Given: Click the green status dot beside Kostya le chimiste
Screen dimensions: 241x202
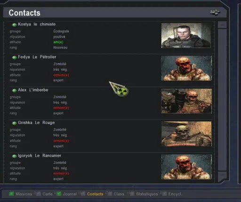Looking at the screenshot, I should (14, 24).
